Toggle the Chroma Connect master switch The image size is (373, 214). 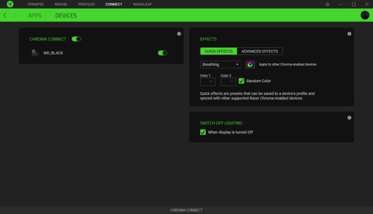77,39
